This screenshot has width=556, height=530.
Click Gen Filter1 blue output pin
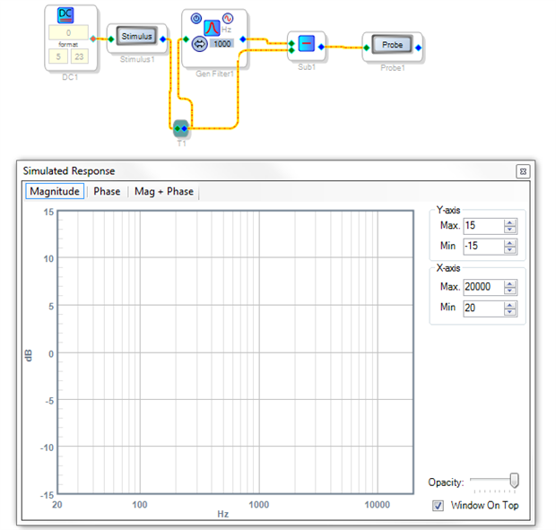coord(243,39)
